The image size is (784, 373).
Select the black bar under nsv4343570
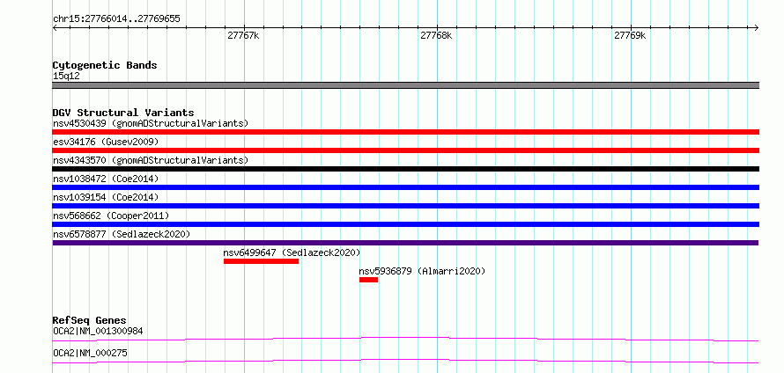coord(405,169)
